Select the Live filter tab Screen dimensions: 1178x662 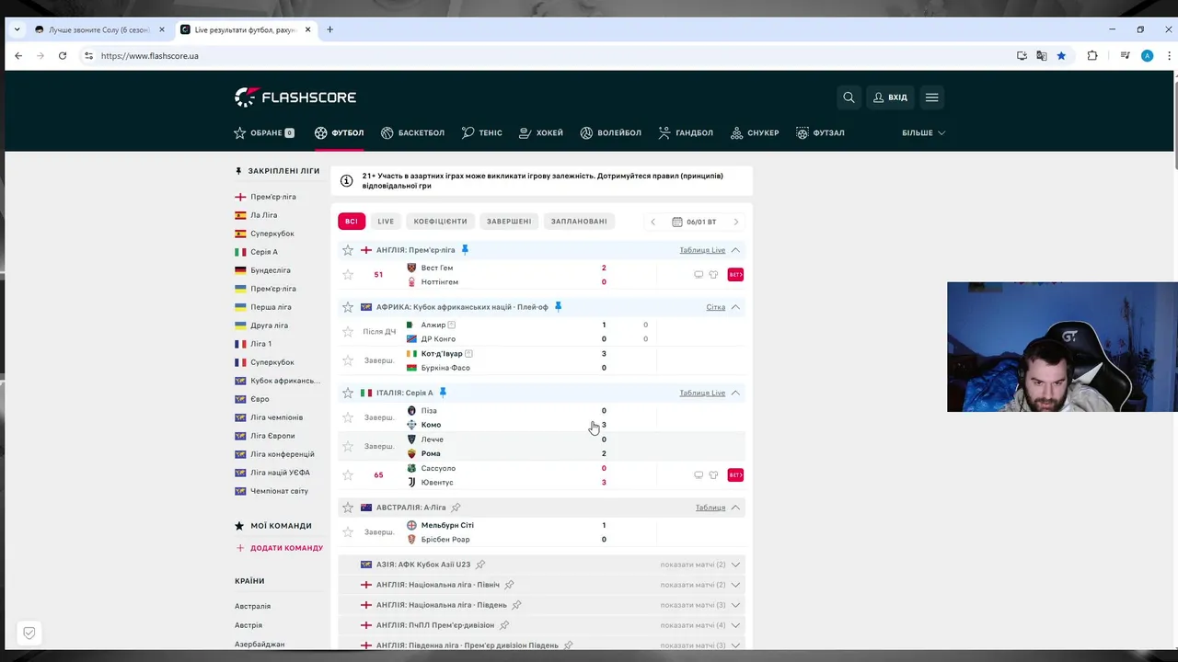(x=386, y=222)
